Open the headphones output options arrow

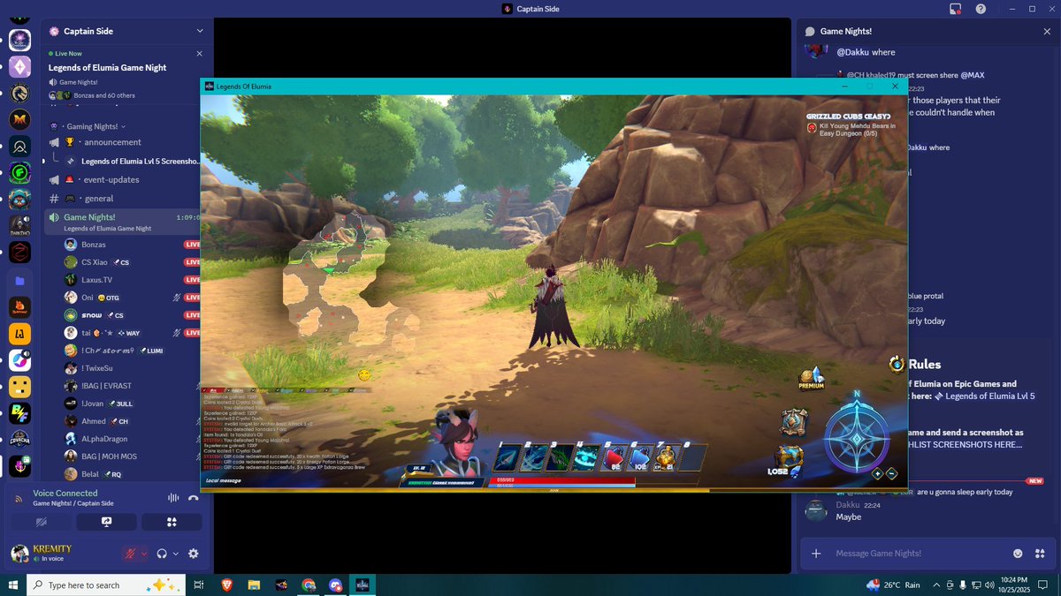tap(175, 554)
